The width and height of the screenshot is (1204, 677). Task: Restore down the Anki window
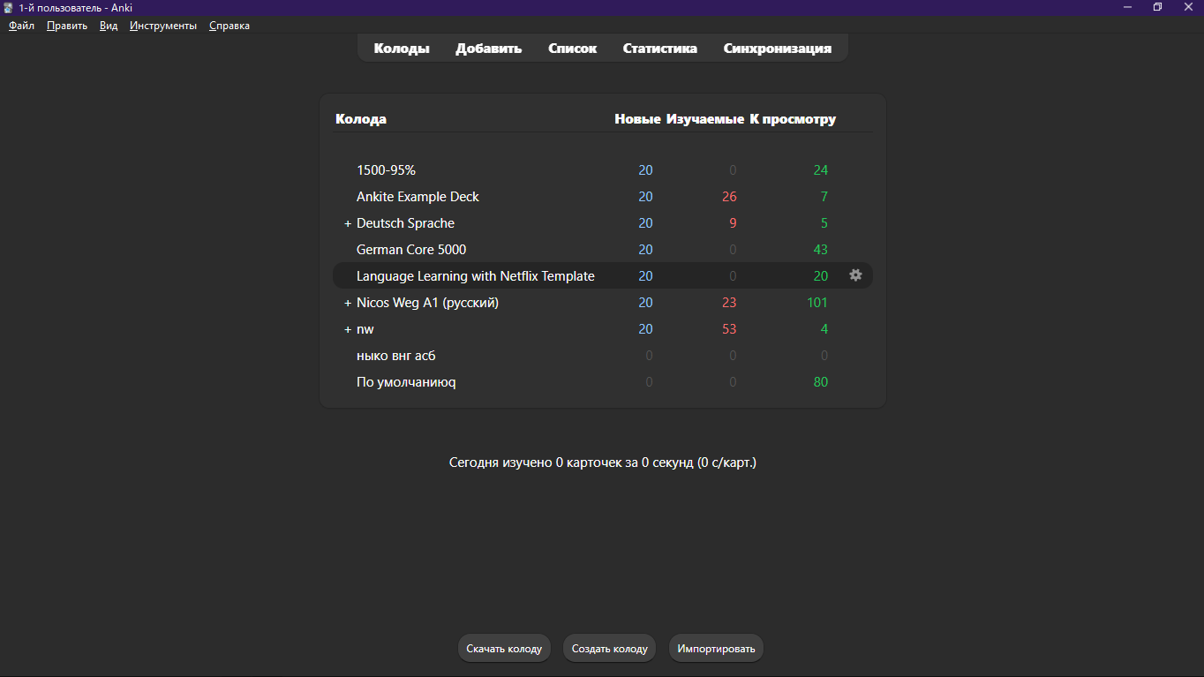(x=1157, y=8)
